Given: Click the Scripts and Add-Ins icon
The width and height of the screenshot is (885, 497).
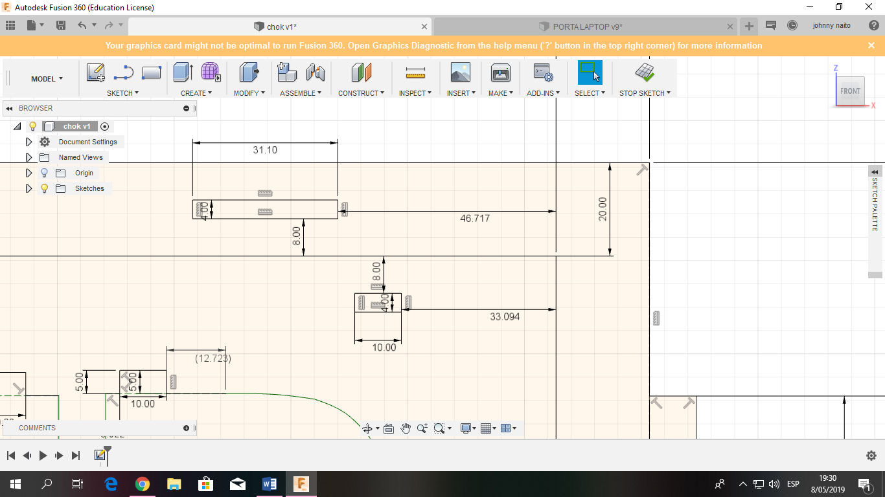Looking at the screenshot, I should pyautogui.click(x=542, y=72).
